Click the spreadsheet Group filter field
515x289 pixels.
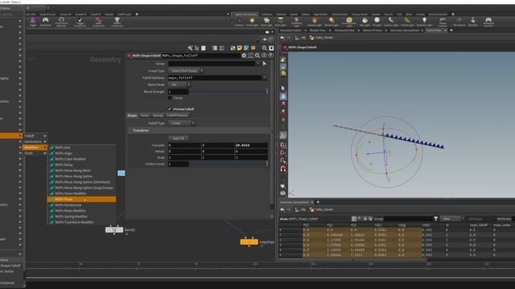click(408, 218)
